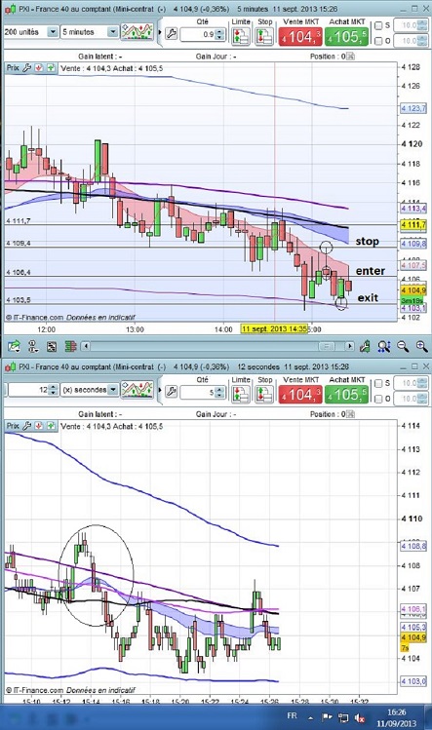The height and width of the screenshot is (730, 432).
Task: Open the network icon in the system tray
Action: click(343, 718)
